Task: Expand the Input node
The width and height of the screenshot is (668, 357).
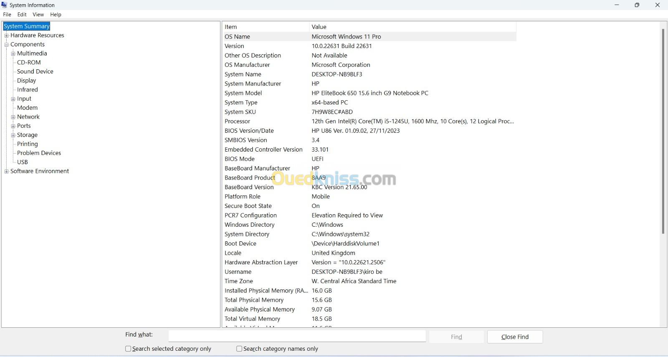Action: (x=13, y=99)
